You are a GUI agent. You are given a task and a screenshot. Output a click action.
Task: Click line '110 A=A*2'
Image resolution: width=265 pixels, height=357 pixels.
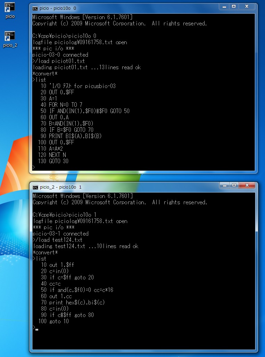pyautogui.click(x=50, y=149)
